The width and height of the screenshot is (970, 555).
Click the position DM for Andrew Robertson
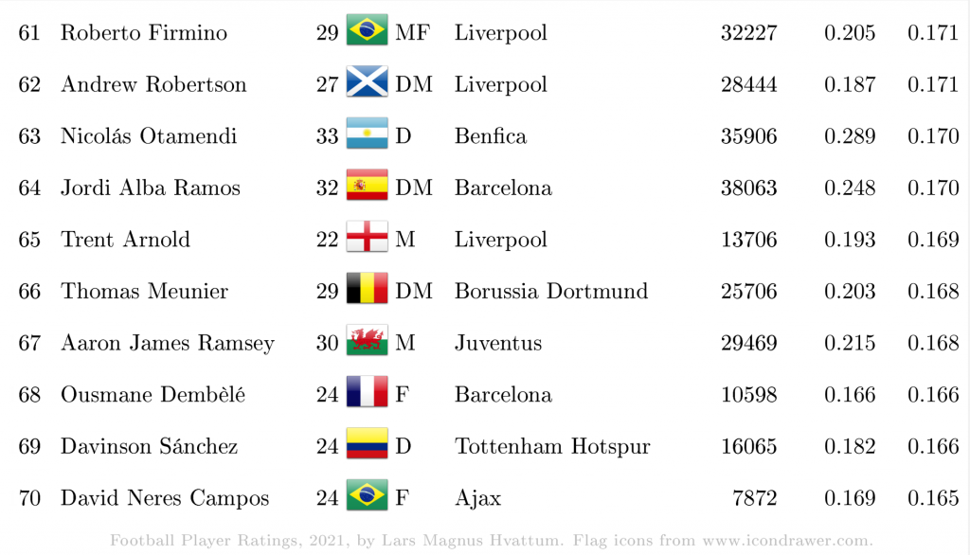(x=414, y=84)
